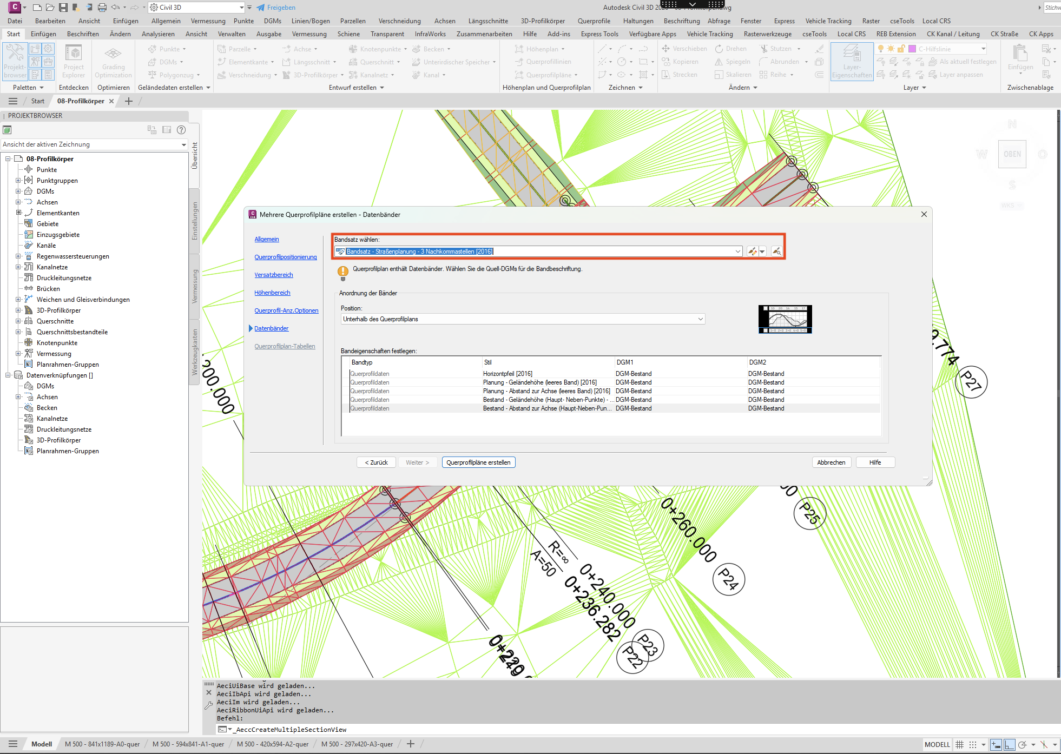Click the wrench icon in the command line

(209, 705)
